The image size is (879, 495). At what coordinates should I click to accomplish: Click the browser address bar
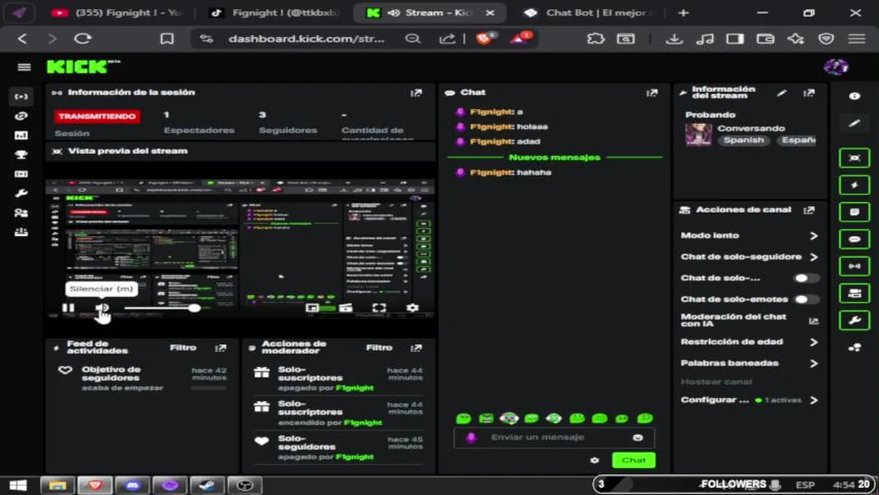[x=307, y=39]
